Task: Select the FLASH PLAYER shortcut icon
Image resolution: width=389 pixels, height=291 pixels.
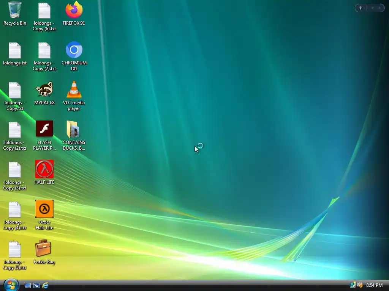Action: click(x=44, y=136)
